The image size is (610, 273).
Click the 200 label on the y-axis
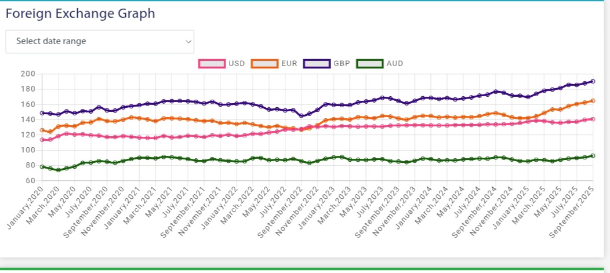(27, 74)
